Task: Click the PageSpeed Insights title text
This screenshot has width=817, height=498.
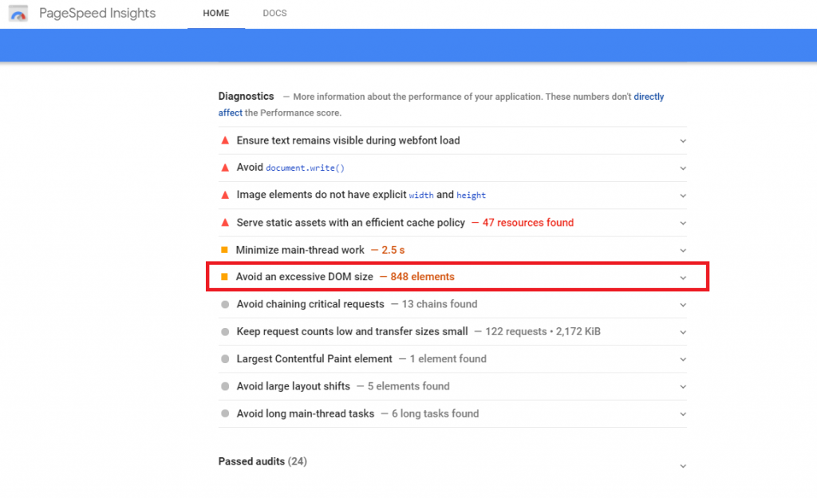Action: (x=97, y=14)
